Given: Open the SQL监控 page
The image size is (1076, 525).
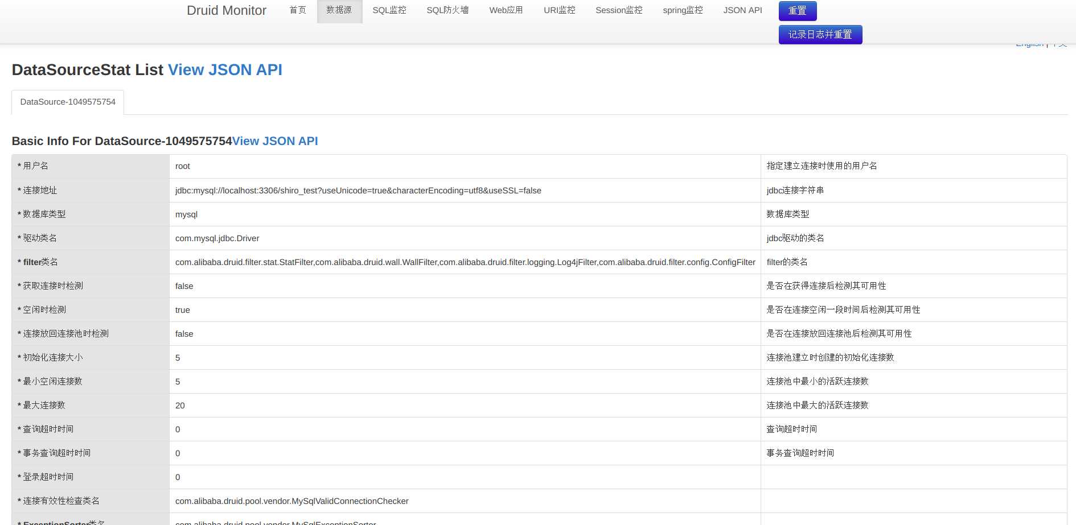Looking at the screenshot, I should point(389,10).
